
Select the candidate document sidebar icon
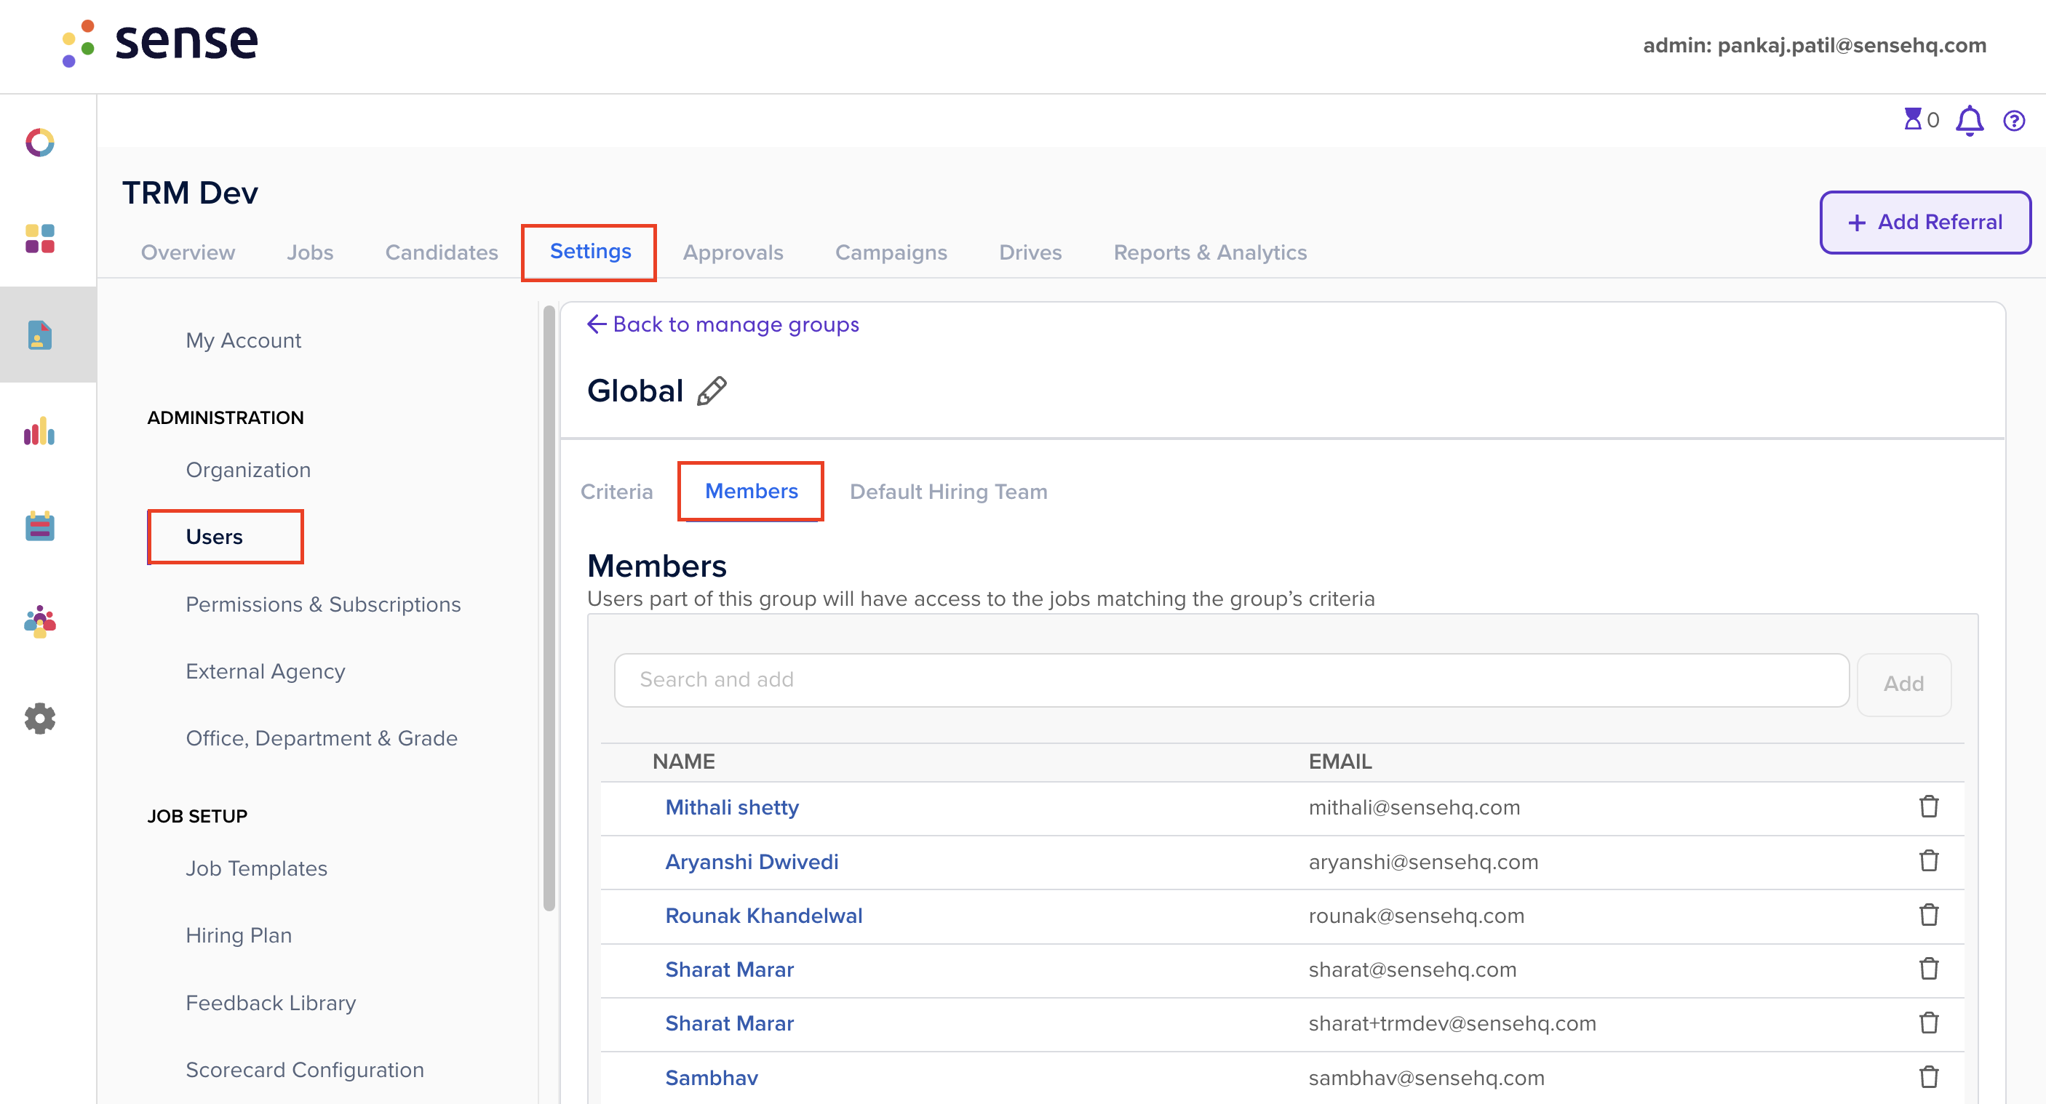(x=40, y=335)
